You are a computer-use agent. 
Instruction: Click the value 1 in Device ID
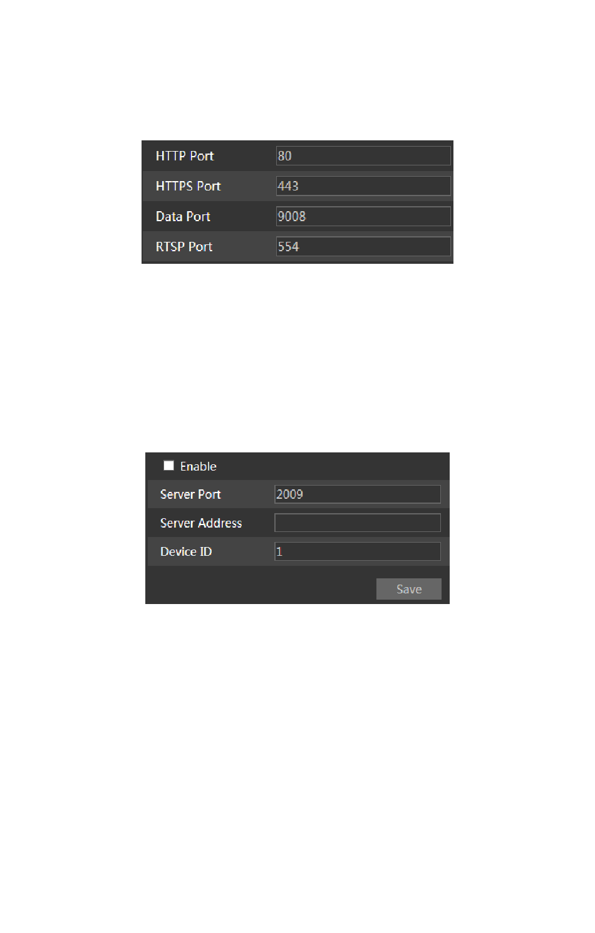279,551
